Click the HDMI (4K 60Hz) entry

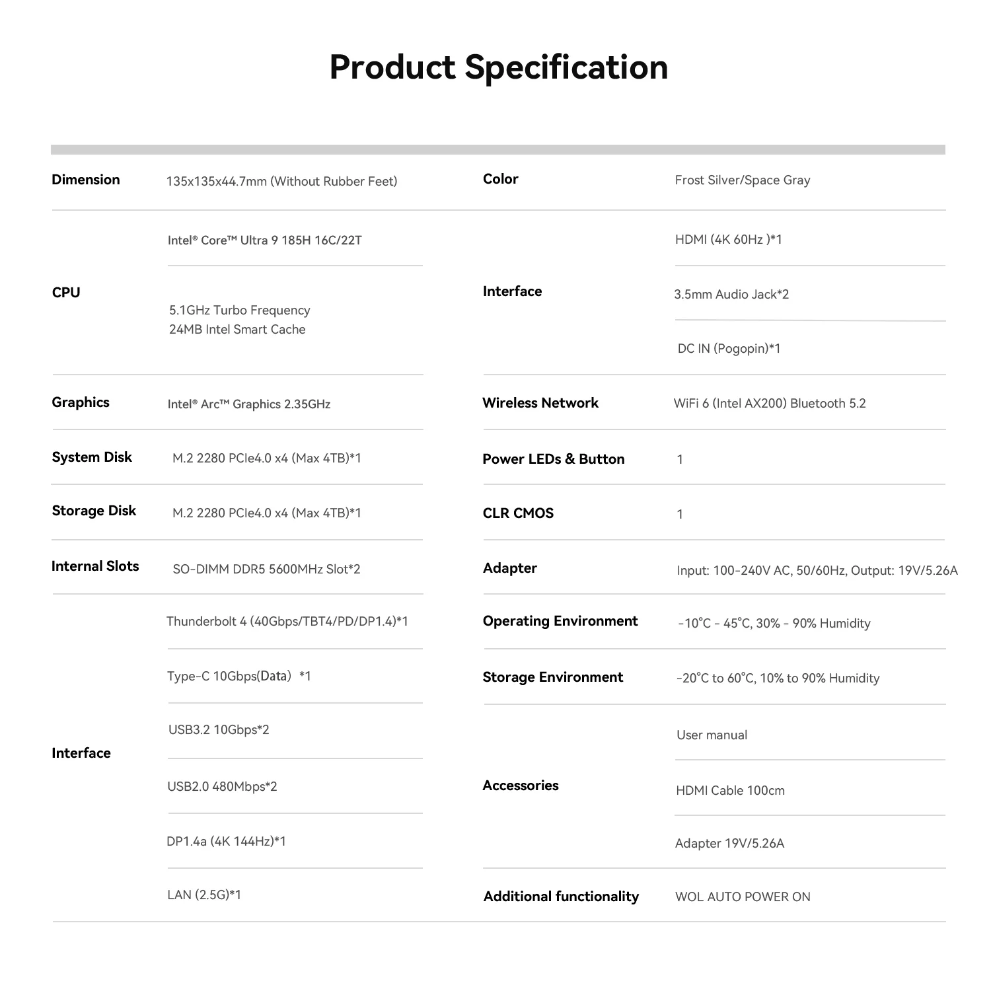click(x=728, y=240)
